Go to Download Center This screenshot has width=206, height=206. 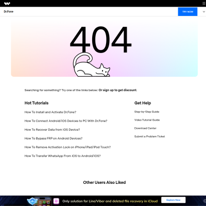point(145,128)
